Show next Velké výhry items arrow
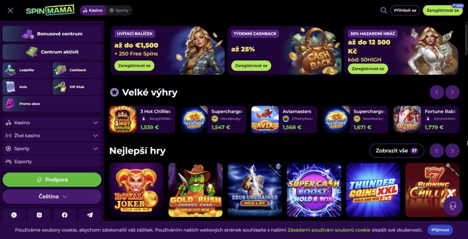This screenshot has width=468, height=239. [x=452, y=93]
